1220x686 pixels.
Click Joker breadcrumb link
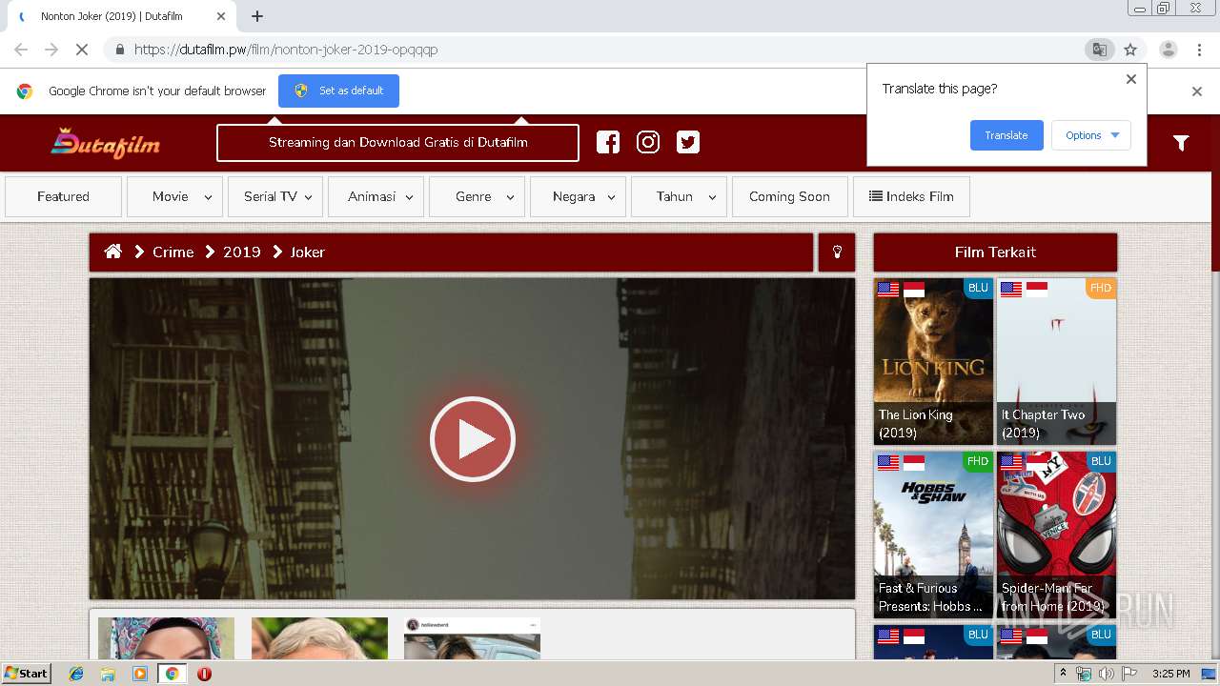point(307,252)
